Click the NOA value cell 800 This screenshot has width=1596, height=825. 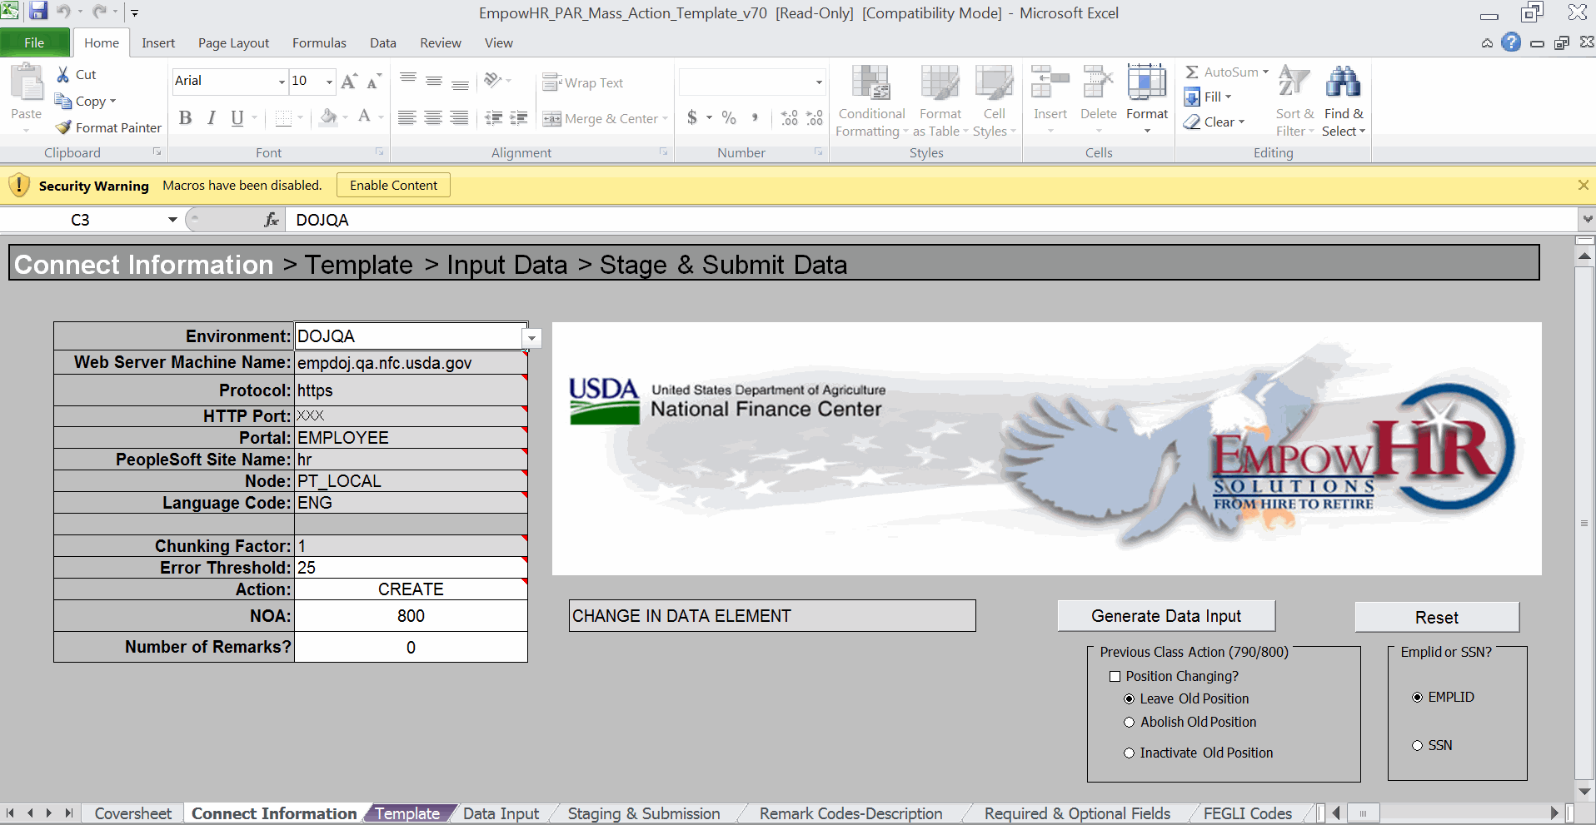tap(411, 616)
